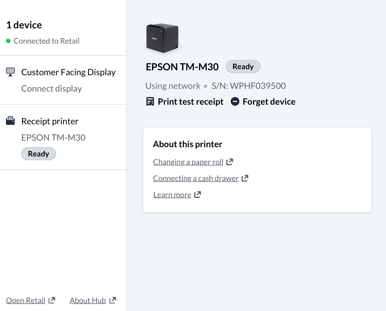Click external link icon after Changing a paper roll
This screenshot has height=311, width=386.
230,162
